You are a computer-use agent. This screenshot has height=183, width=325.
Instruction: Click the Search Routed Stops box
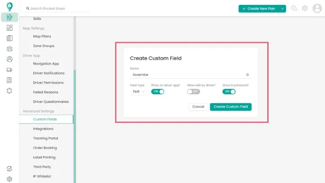point(56,9)
